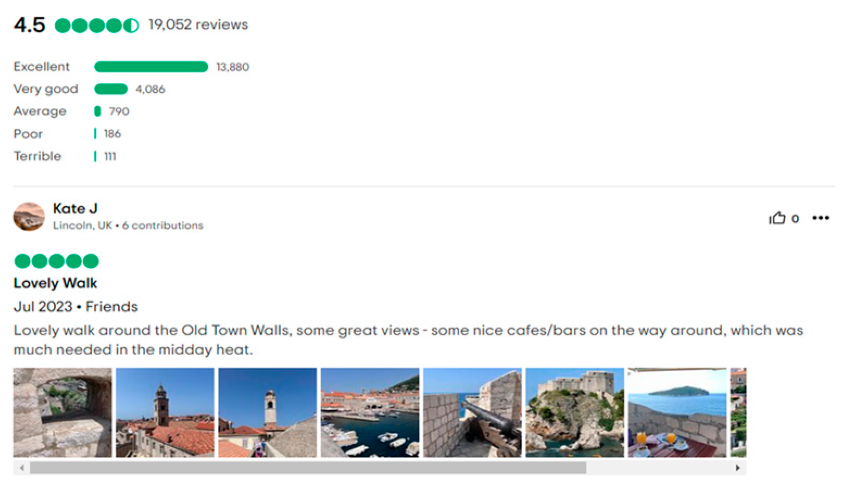Click the overall 4.5 rating bubbles
Screen dimensions: 850x490
click(x=97, y=26)
